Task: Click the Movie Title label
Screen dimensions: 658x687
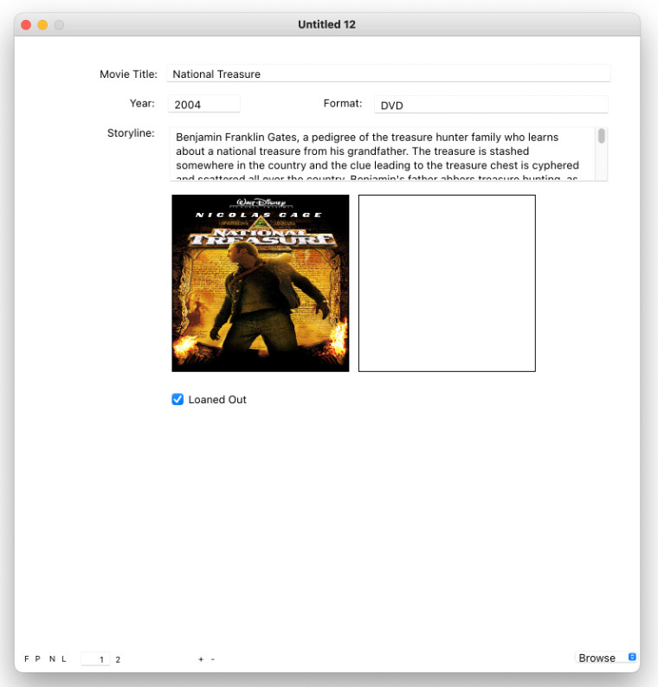Action: click(x=128, y=74)
